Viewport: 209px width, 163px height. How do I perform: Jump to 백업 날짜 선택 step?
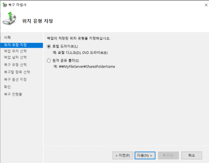[x=15, y=57]
